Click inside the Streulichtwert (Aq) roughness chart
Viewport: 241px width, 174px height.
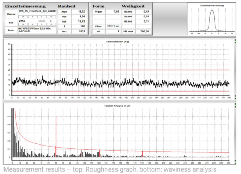120,69
